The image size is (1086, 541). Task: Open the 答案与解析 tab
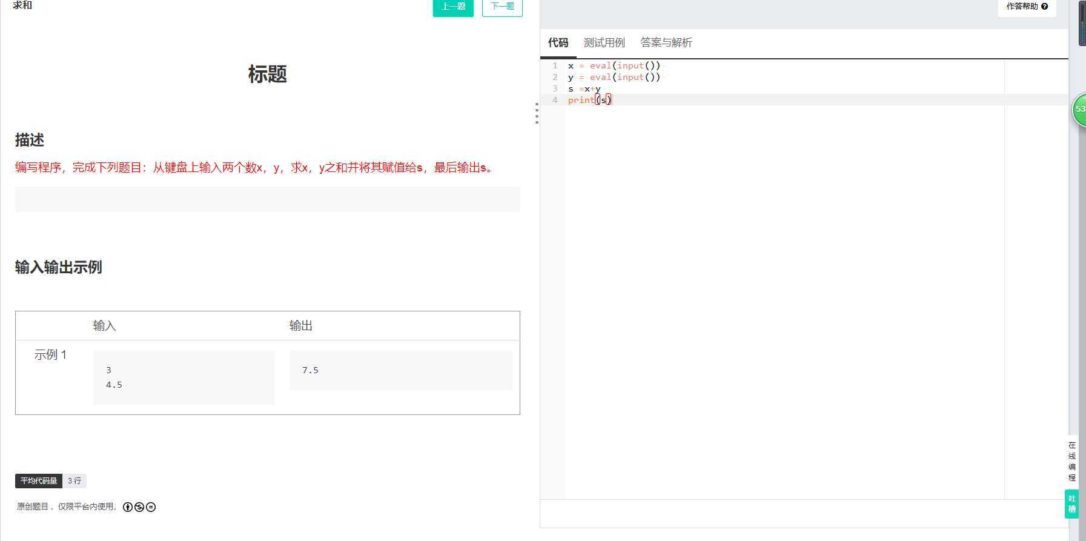click(x=666, y=42)
